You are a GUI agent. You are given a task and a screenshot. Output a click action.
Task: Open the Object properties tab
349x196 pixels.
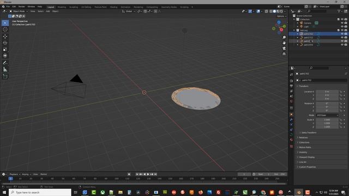tap(291, 115)
